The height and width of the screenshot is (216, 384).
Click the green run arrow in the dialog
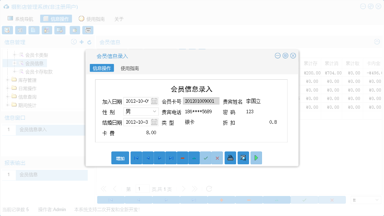[256, 158]
